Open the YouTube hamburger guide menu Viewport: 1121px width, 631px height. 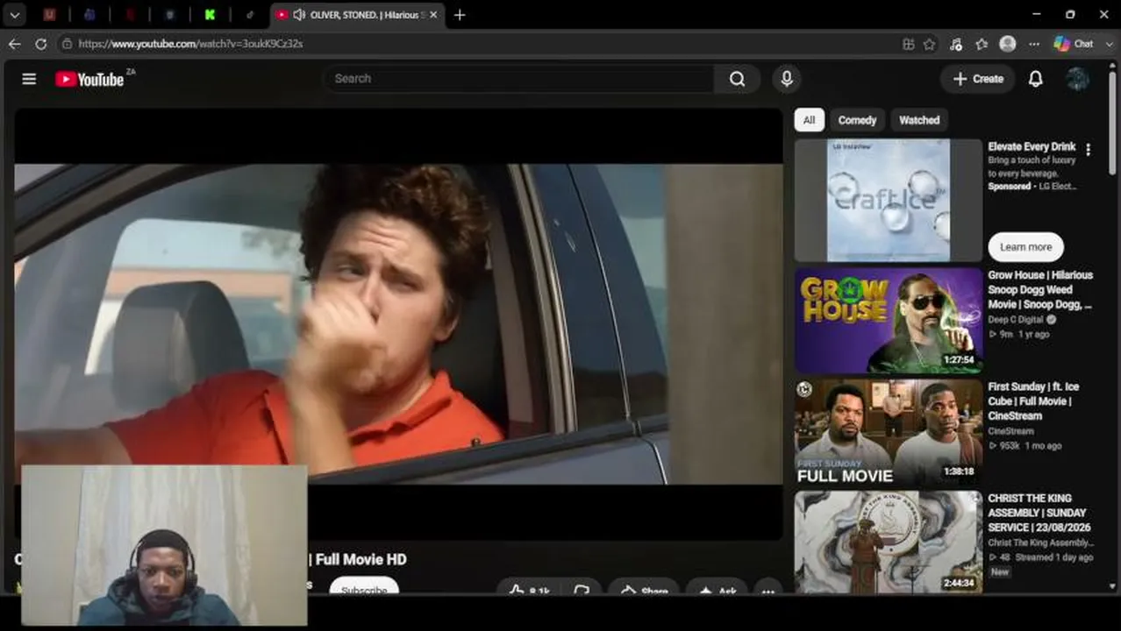29,79
